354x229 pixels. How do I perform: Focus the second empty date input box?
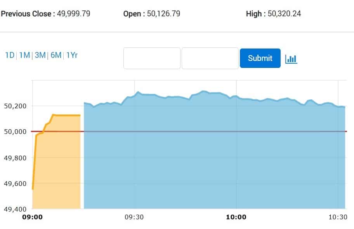pos(210,58)
